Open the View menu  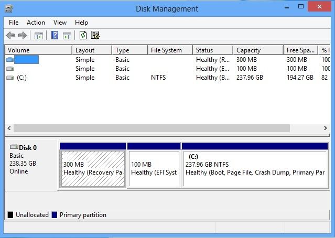click(60, 23)
